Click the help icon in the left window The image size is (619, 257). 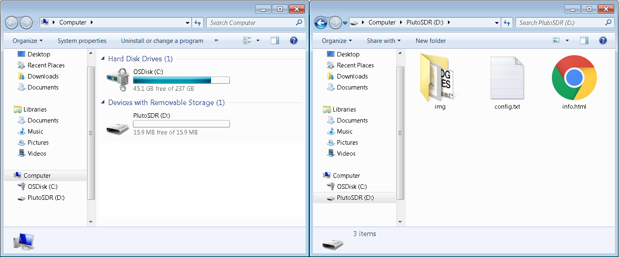click(x=293, y=41)
